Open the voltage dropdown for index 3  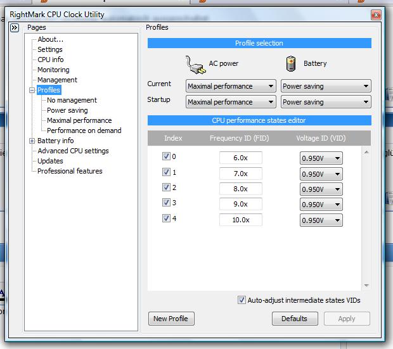tap(321, 205)
